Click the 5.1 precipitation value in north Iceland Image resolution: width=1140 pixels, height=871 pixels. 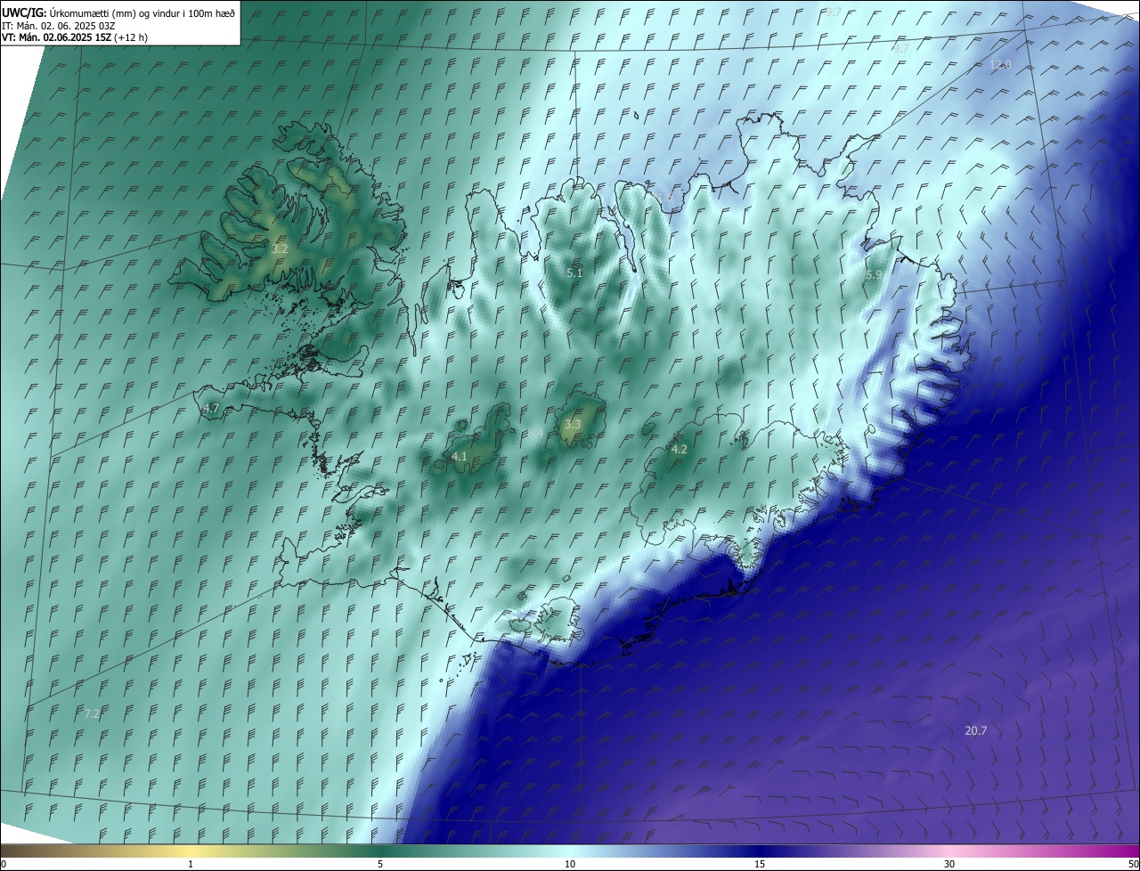tap(574, 273)
